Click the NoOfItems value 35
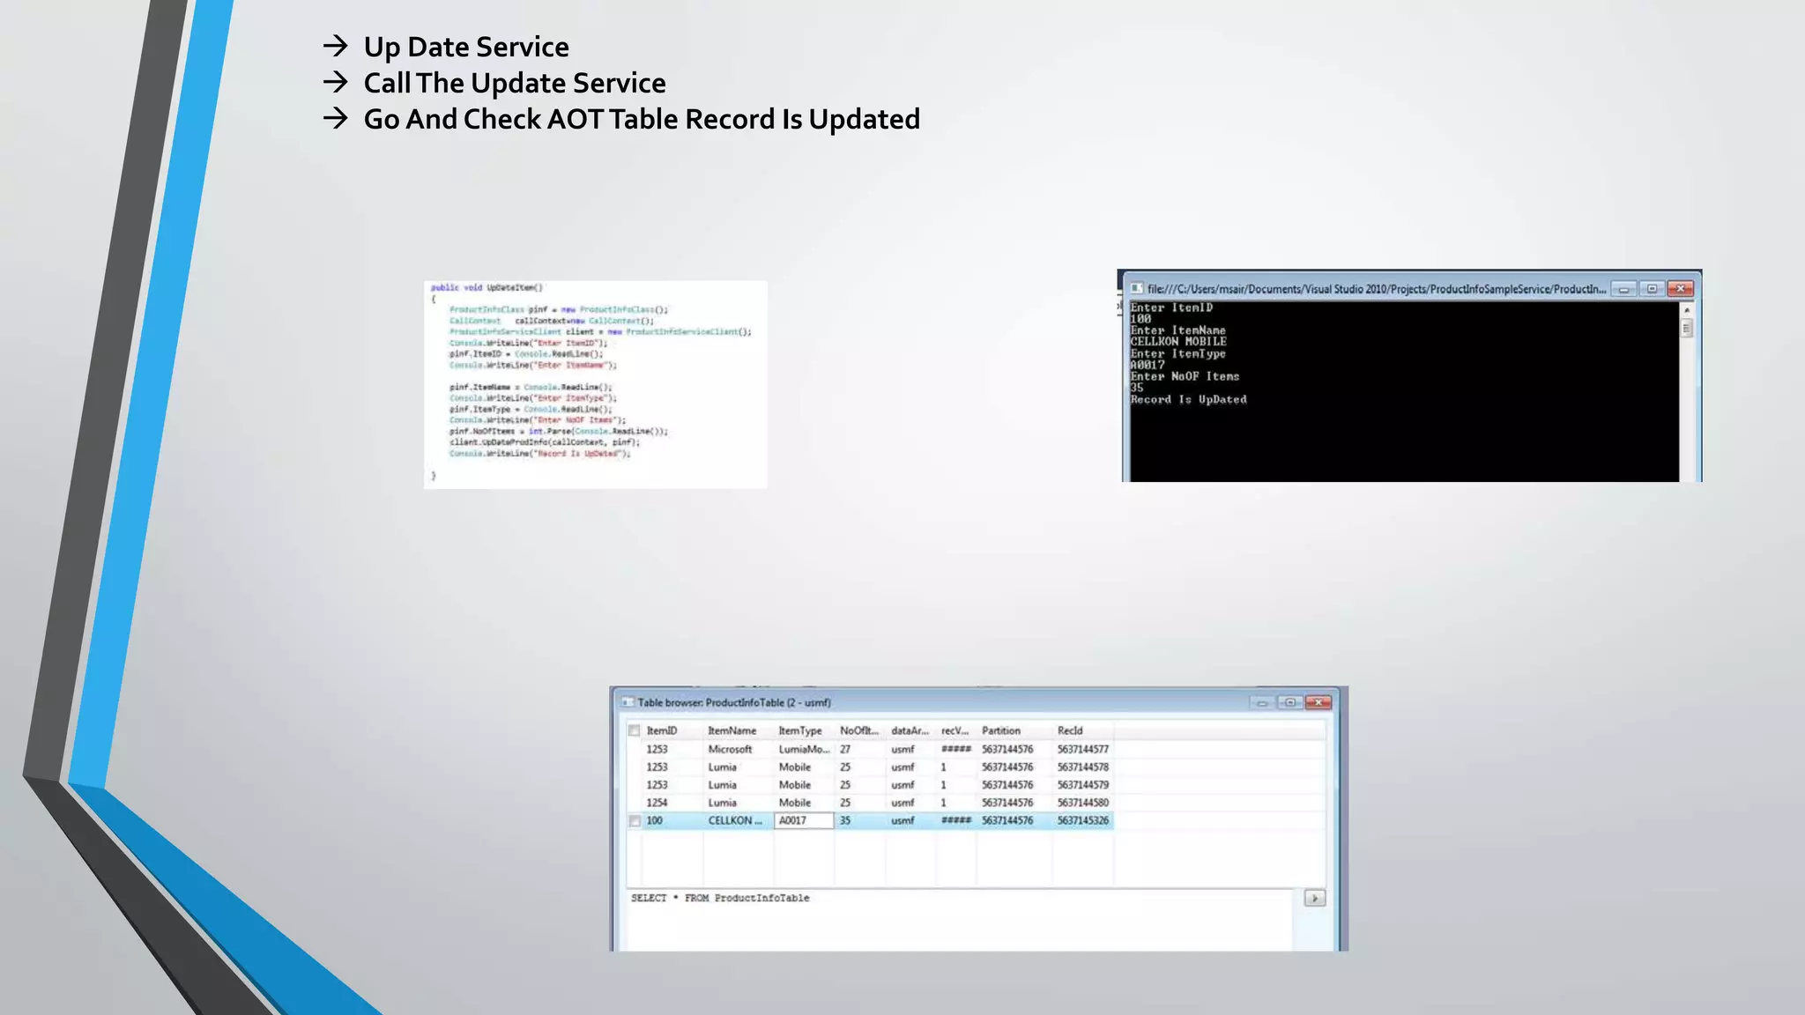The height and width of the screenshot is (1015, 1805). pos(845,820)
